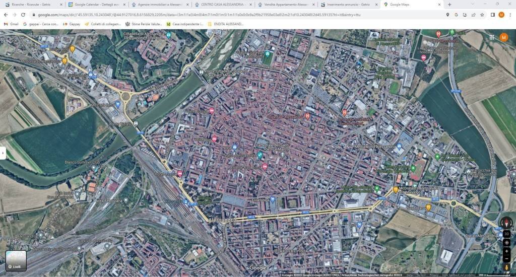Open the Cittadella di Alessandria marker
This screenshot has width=516, height=277.
[168, 35]
